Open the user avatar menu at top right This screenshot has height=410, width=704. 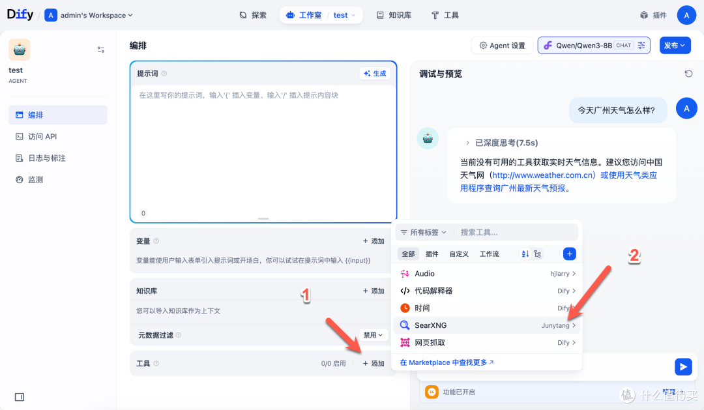pos(686,15)
